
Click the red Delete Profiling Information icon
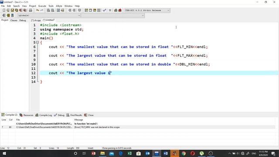click(120, 10)
